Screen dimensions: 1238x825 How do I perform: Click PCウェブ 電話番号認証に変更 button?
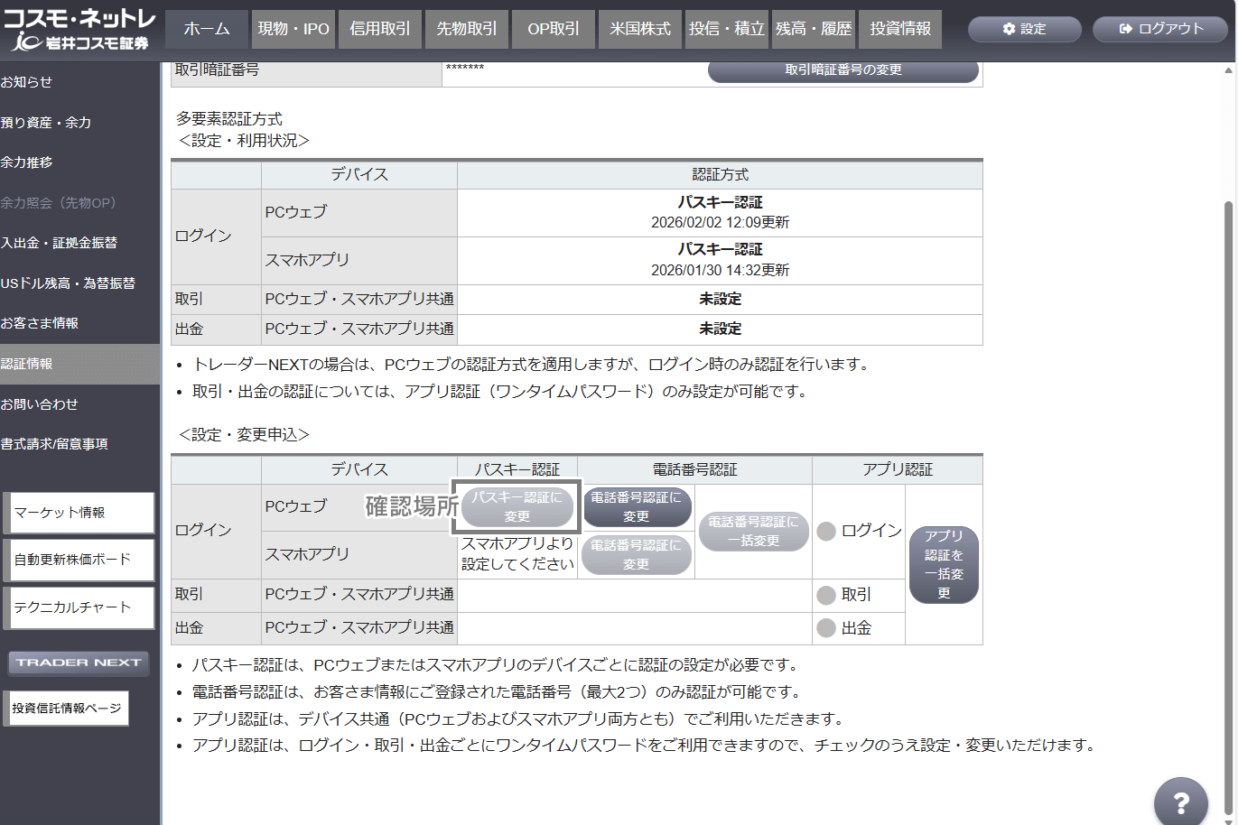point(637,506)
